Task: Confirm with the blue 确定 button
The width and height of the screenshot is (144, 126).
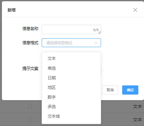Action: pyautogui.click(x=130, y=90)
